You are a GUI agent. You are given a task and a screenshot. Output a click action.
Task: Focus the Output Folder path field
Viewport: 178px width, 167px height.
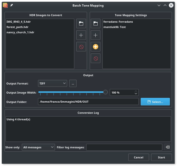tap(88, 102)
